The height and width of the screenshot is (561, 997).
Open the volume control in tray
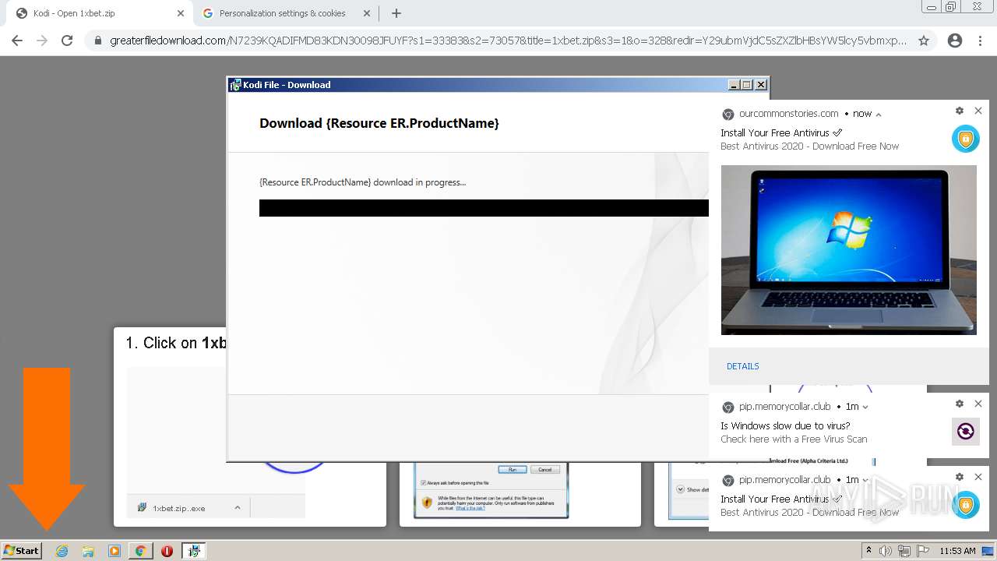point(886,551)
